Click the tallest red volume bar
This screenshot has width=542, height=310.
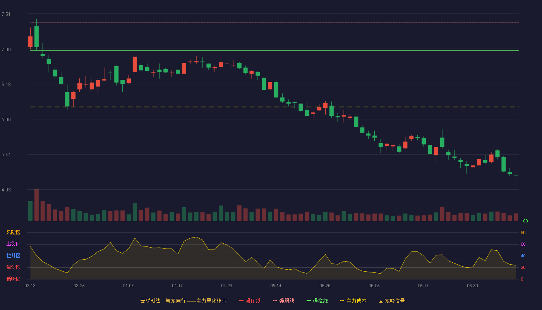(36, 205)
